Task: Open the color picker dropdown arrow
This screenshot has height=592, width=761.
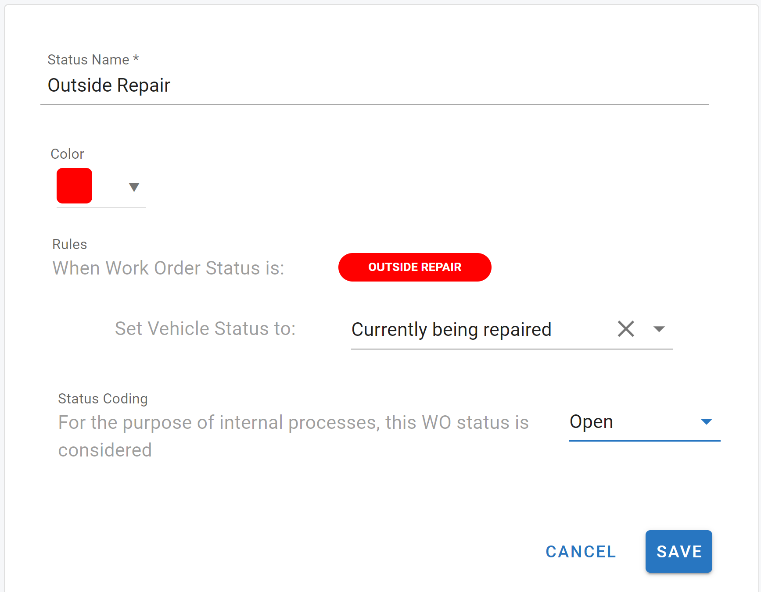Action: 134,187
